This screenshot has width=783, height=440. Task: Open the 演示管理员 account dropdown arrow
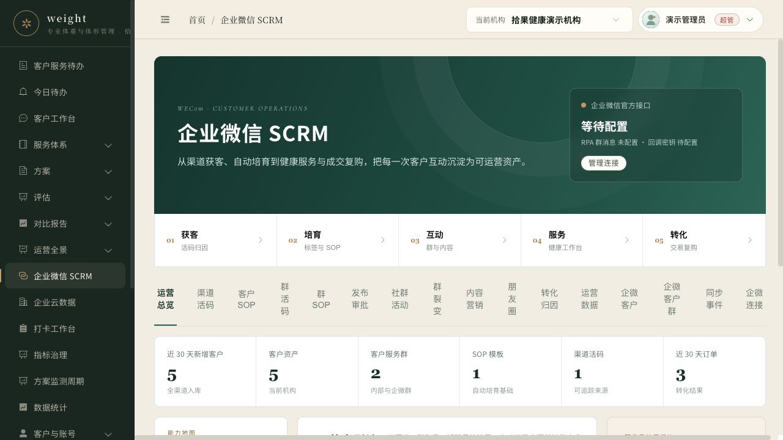click(750, 20)
